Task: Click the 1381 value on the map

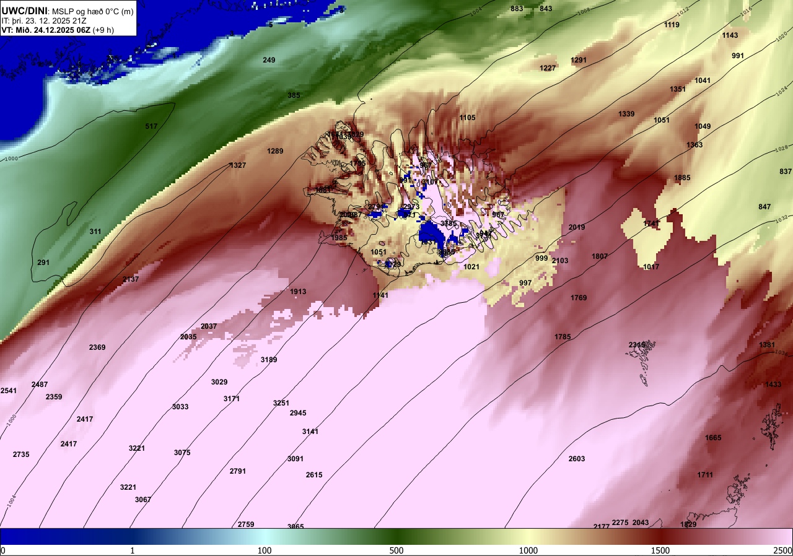Action: click(767, 345)
